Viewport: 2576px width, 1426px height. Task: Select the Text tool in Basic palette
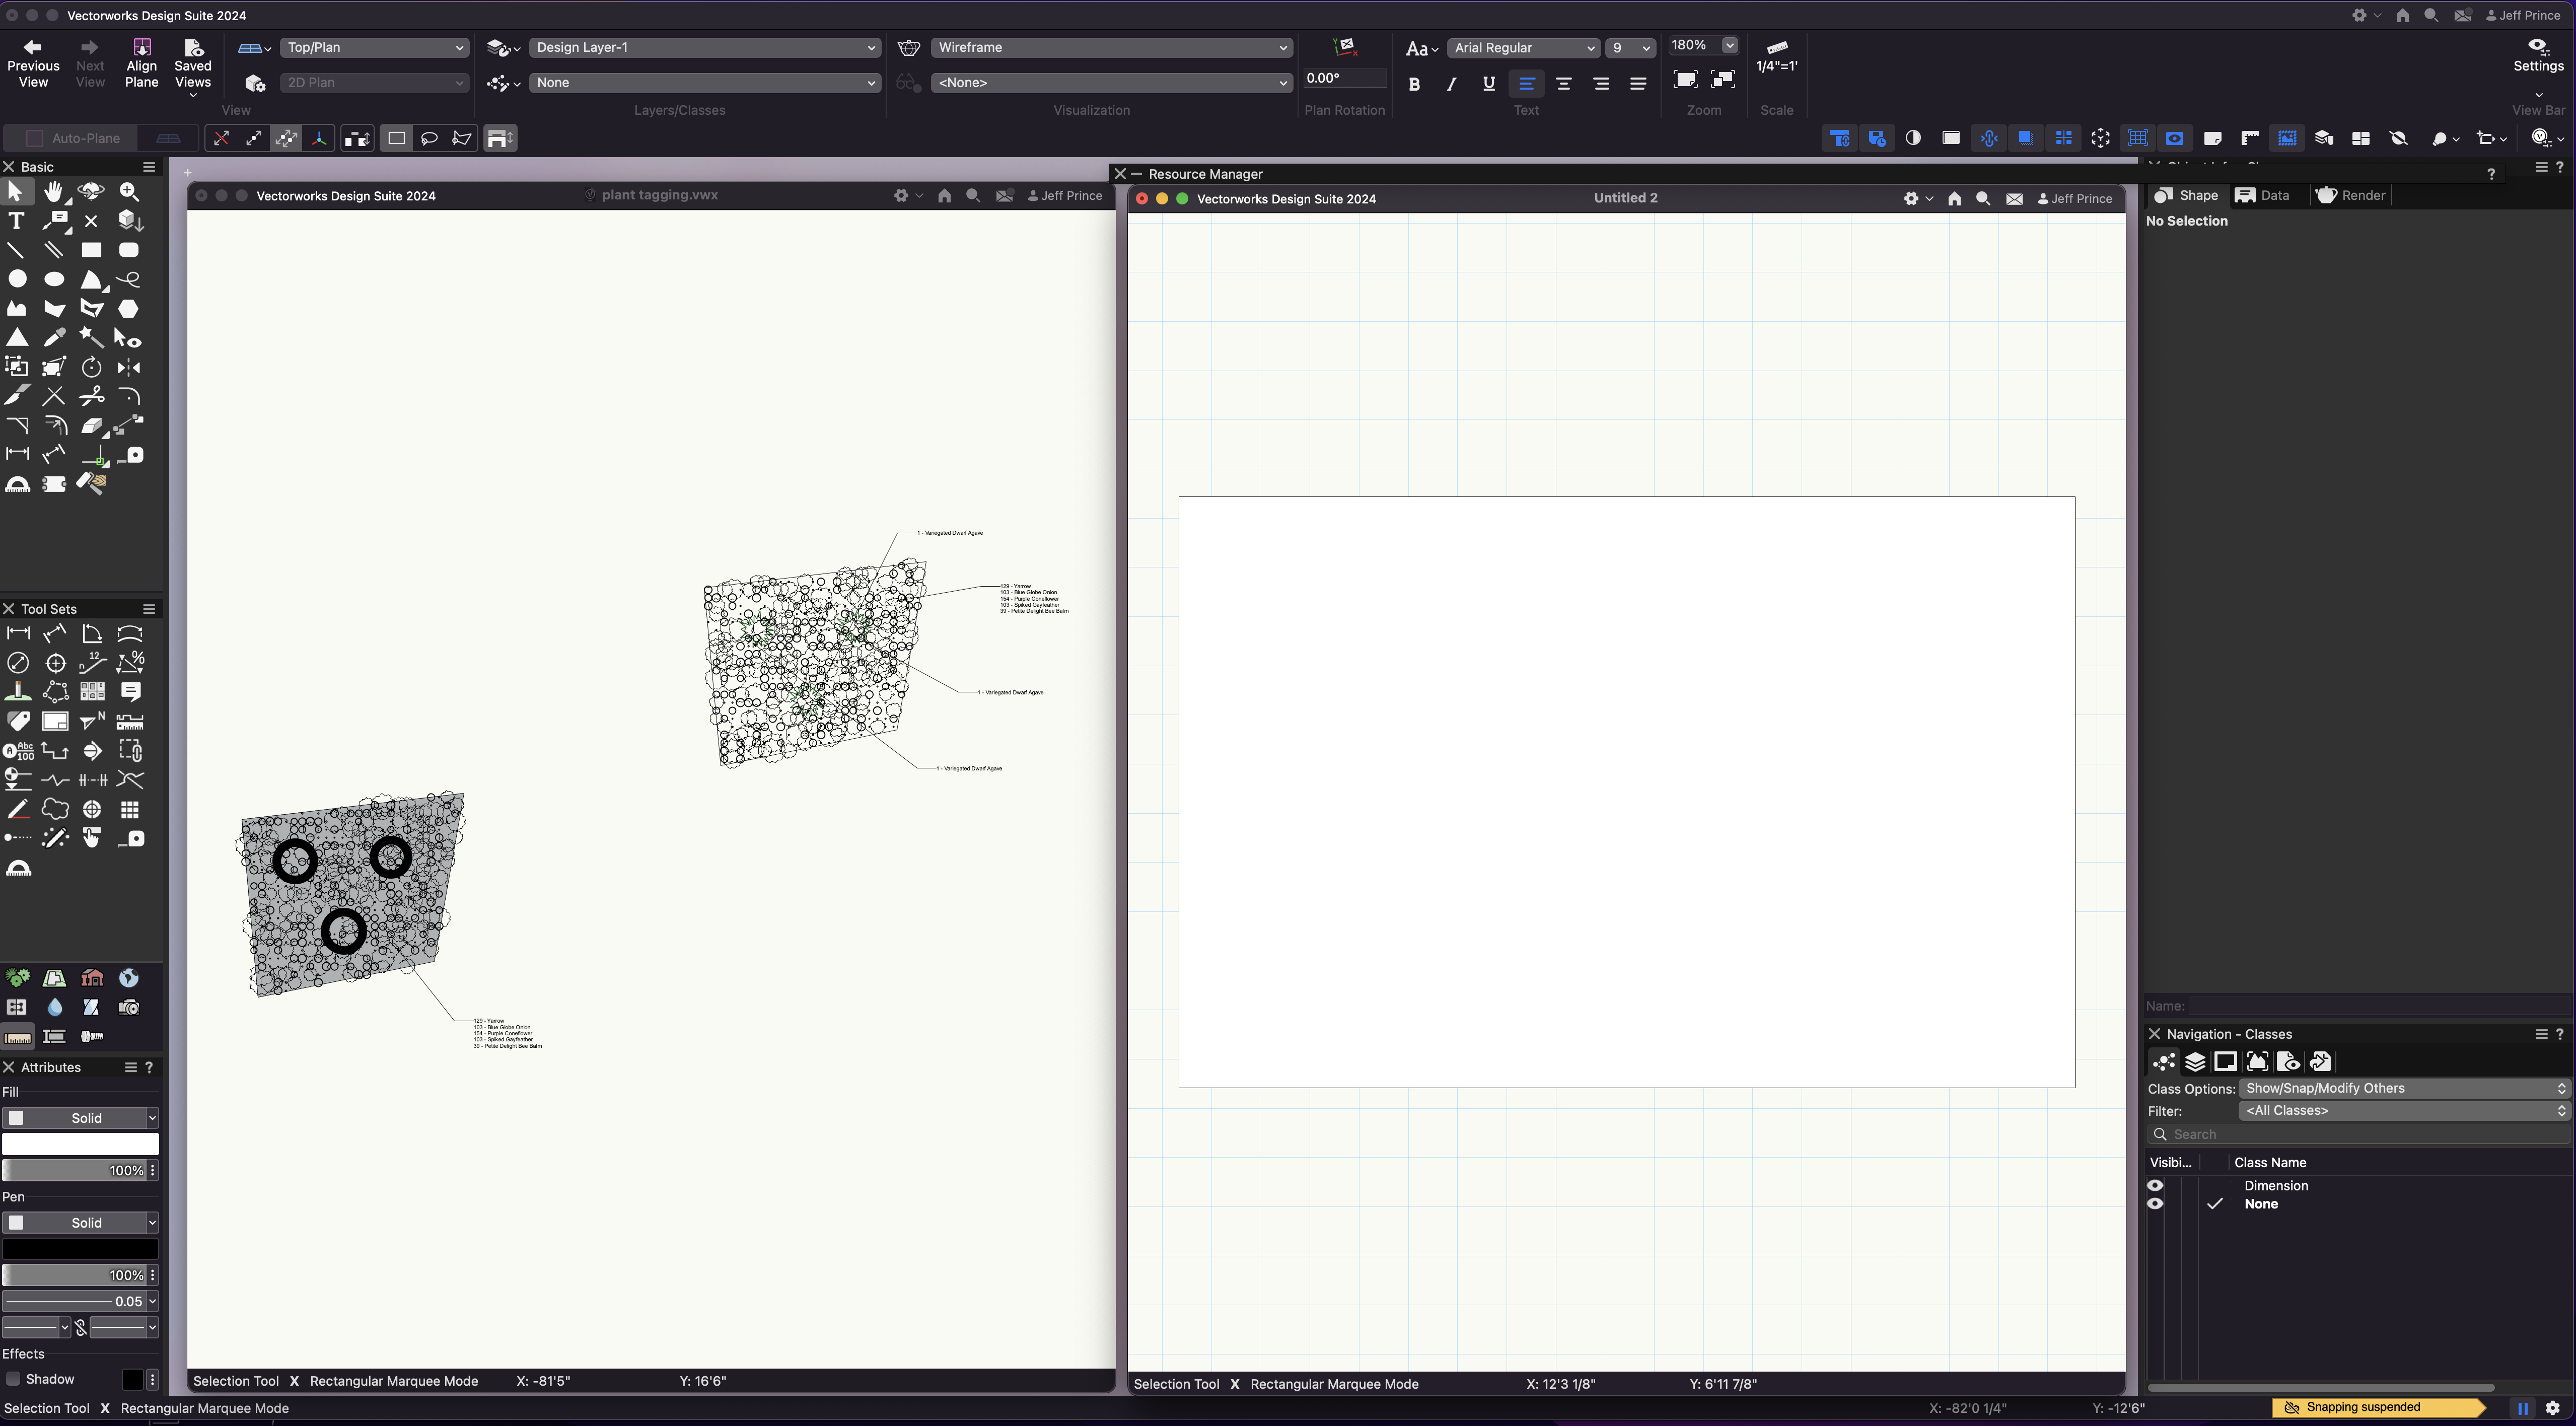(x=16, y=221)
